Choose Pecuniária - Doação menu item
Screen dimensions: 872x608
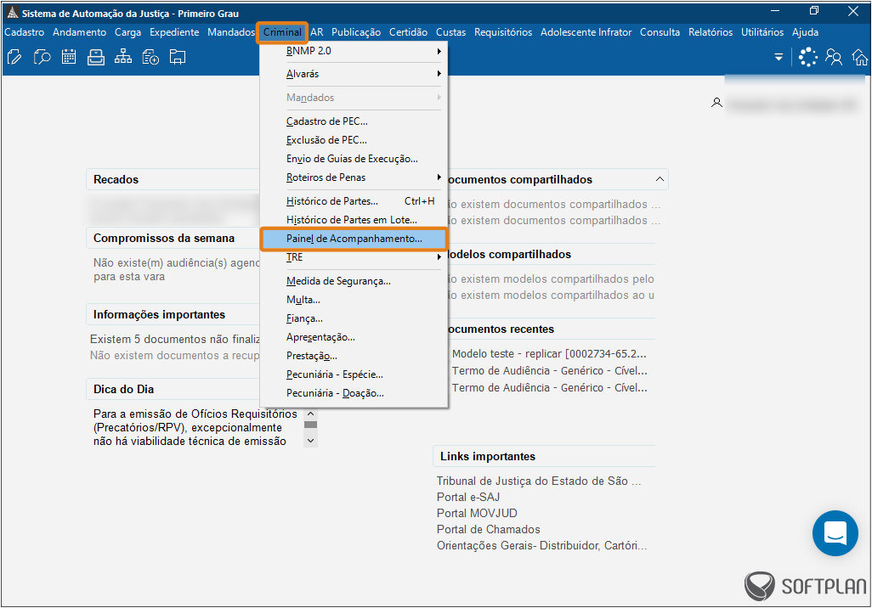tap(354, 393)
